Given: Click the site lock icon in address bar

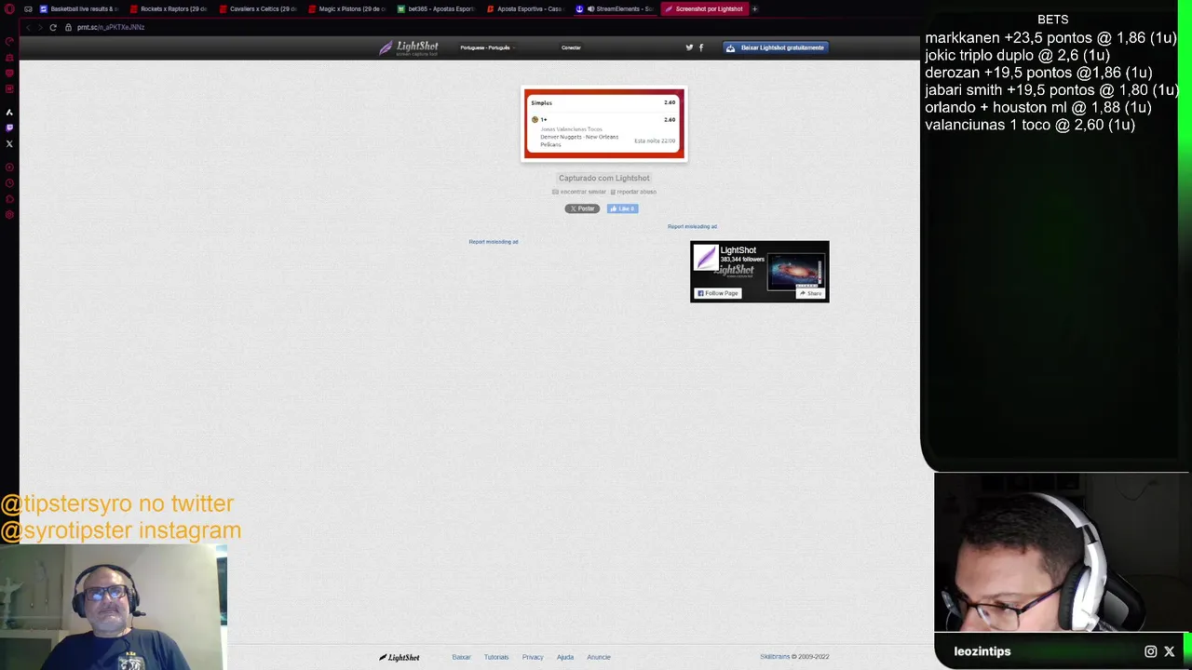Looking at the screenshot, I should tap(68, 27).
